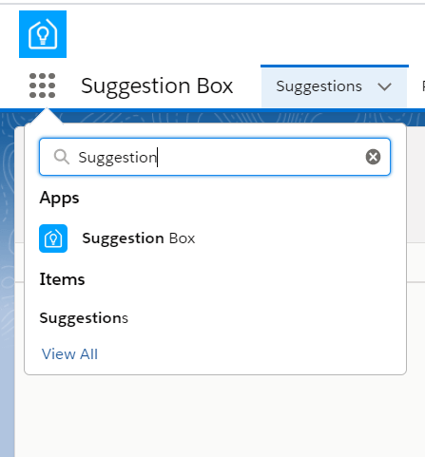The image size is (425, 457).
Task: Click the Suggestion Box lightbulb logo in header
Action: tap(43, 34)
